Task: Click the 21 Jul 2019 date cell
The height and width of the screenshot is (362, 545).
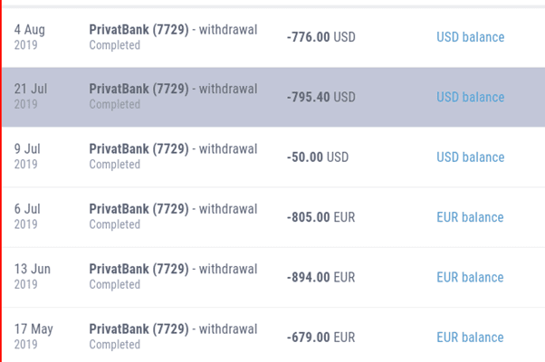Action: tap(30, 96)
